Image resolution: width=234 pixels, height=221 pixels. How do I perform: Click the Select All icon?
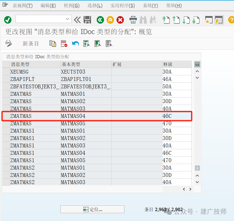(87, 44)
